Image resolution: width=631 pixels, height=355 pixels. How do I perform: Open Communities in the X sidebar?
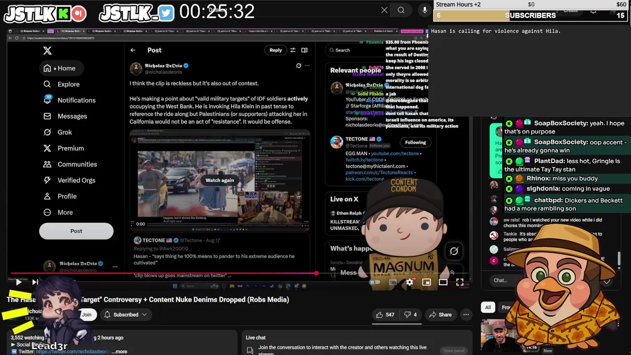[70, 164]
